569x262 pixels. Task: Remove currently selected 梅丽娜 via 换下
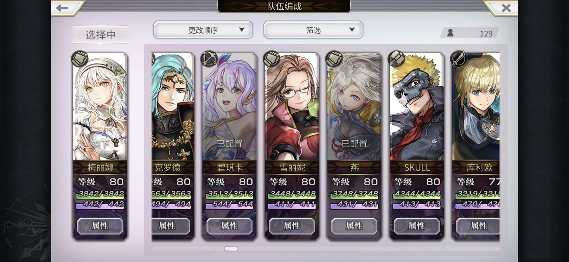click(x=100, y=143)
